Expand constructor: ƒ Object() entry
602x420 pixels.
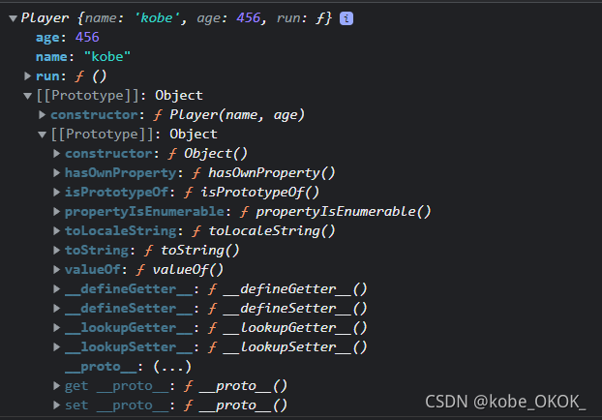point(57,154)
